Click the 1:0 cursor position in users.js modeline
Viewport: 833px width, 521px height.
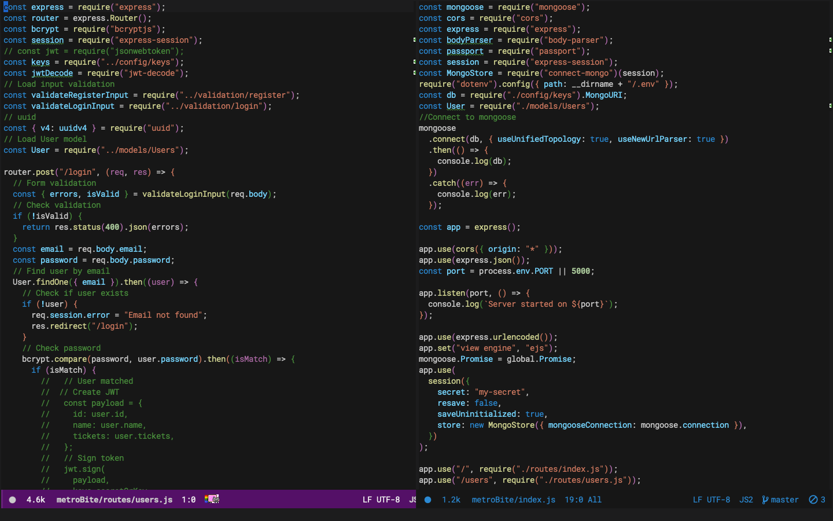click(189, 500)
